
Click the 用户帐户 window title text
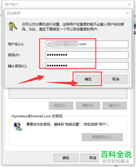[11, 4]
